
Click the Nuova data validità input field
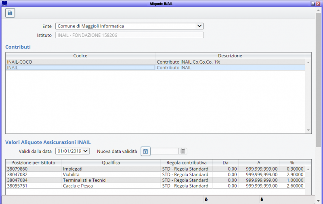tap(165, 152)
